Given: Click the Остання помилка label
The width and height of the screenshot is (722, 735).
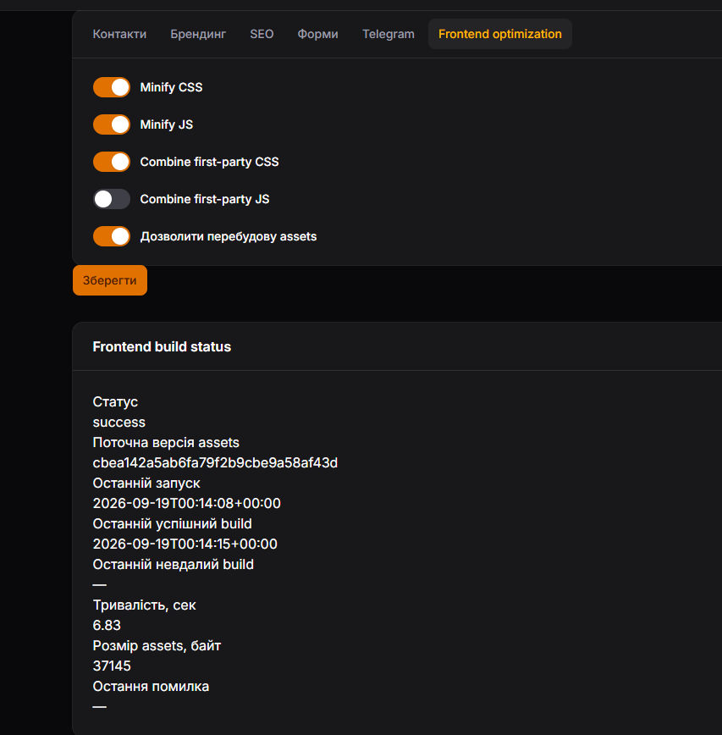Looking at the screenshot, I should [x=151, y=686].
